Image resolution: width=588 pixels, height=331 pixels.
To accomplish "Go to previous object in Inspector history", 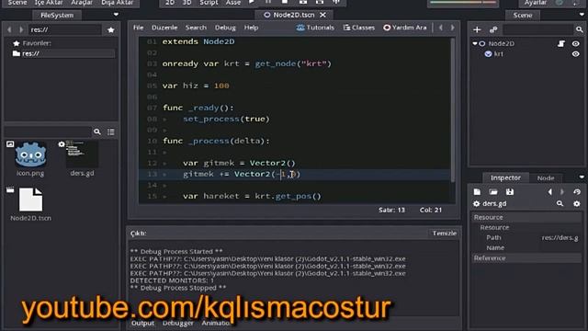I will (x=549, y=192).
